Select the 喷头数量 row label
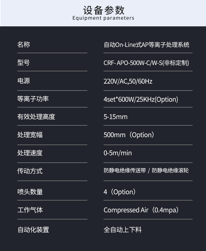Screen dimensions: 206x251 coord(30,192)
